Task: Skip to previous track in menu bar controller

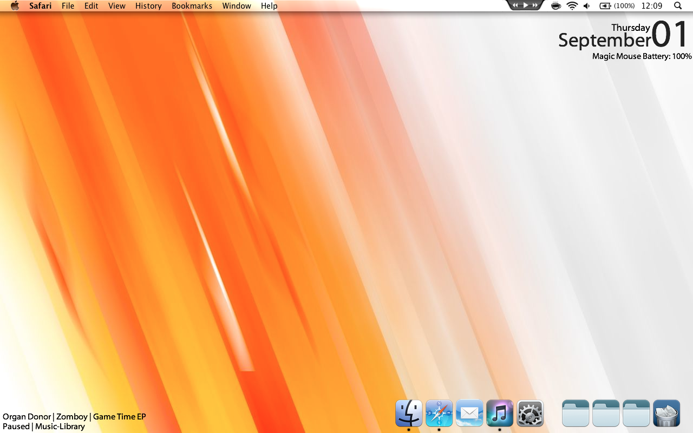Action: point(515,5)
